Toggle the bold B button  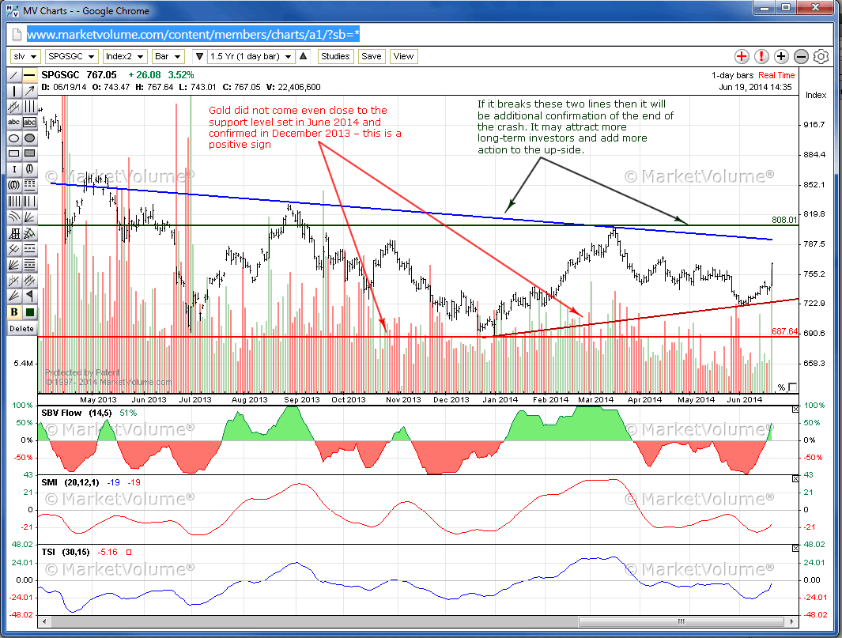point(14,312)
